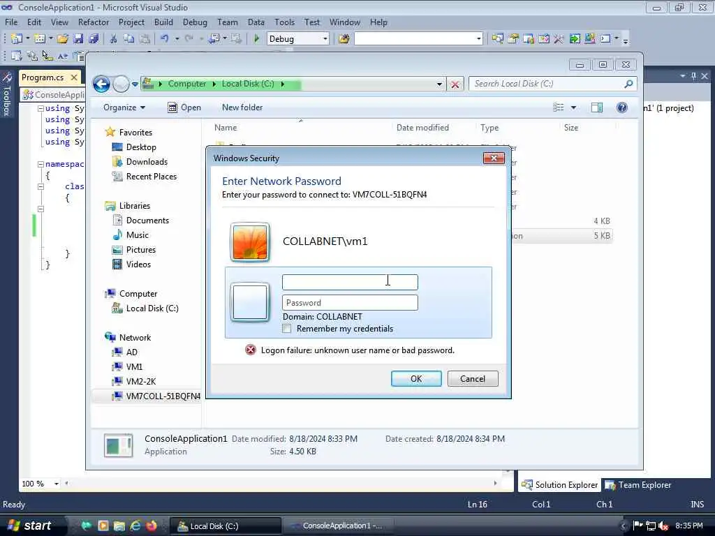Close the Windows Security dialog
The width and height of the screenshot is (715, 536).
pos(494,158)
